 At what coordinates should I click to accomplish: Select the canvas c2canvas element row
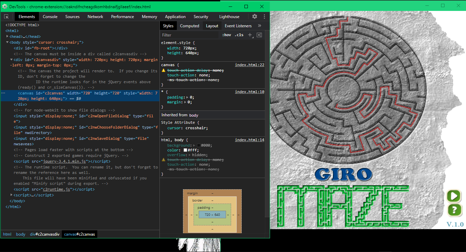(80, 95)
